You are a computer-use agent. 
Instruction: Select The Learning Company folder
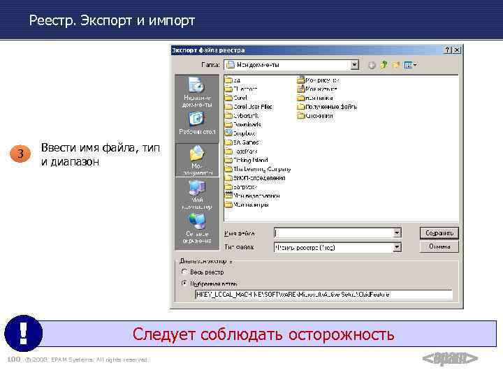[258, 169]
